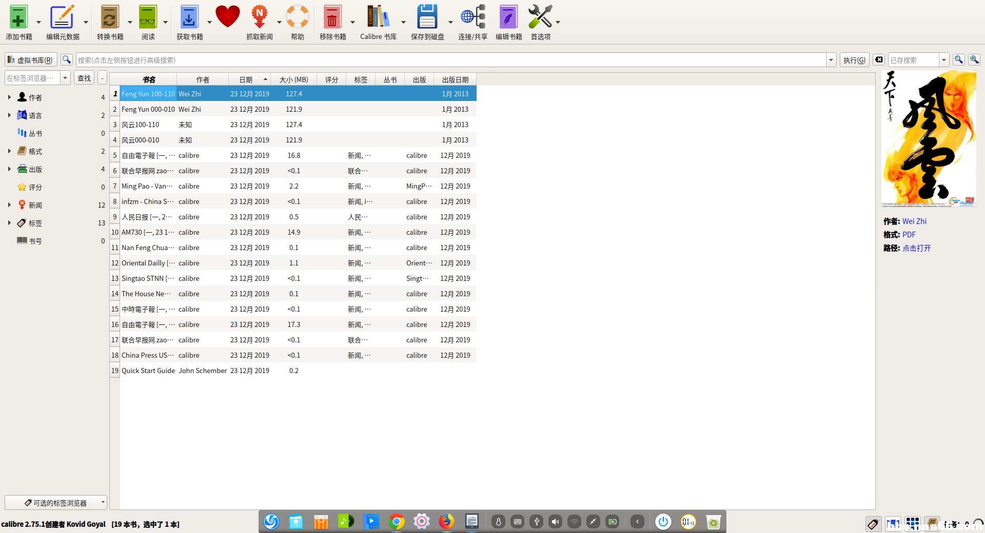Sort by Title (书名) column header

[149, 79]
